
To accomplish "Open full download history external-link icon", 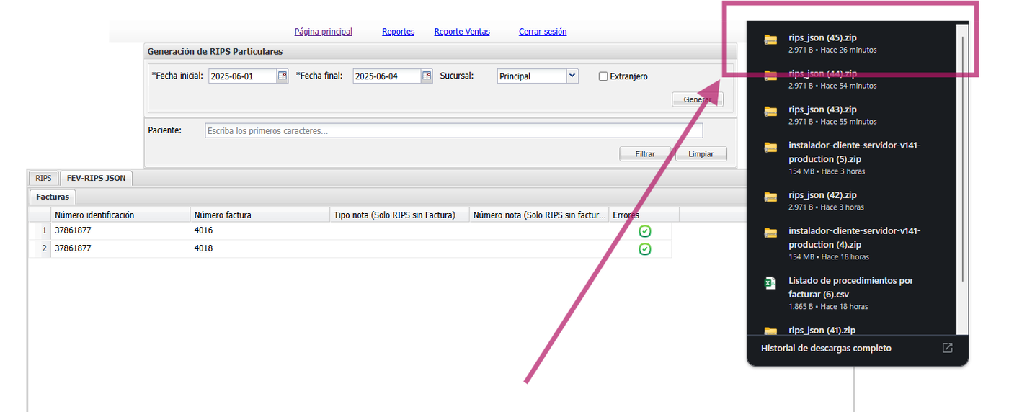I will [948, 348].
